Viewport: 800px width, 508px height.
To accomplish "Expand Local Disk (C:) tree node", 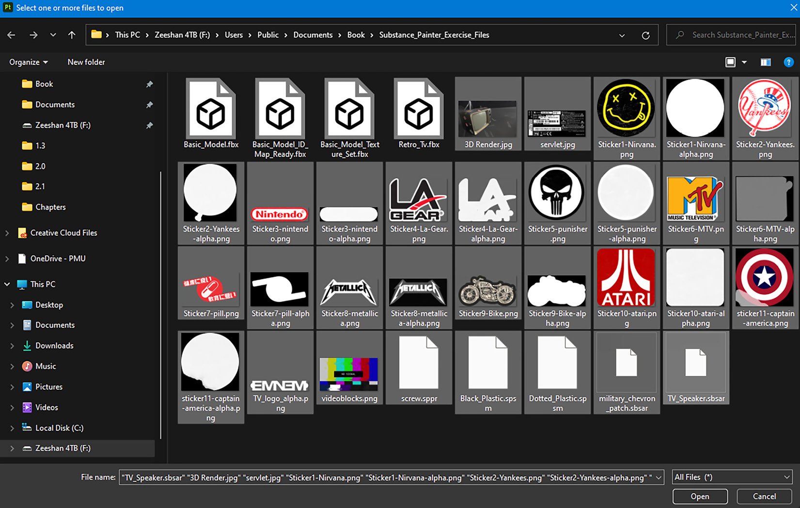I will click(x=12, y=428).
